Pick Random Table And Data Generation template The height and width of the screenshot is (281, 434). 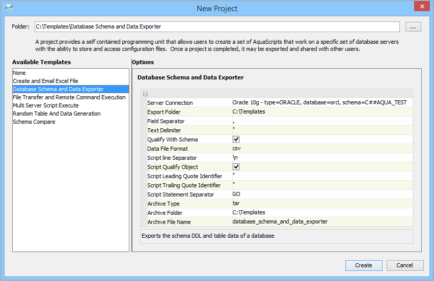(x=57, y=114)
